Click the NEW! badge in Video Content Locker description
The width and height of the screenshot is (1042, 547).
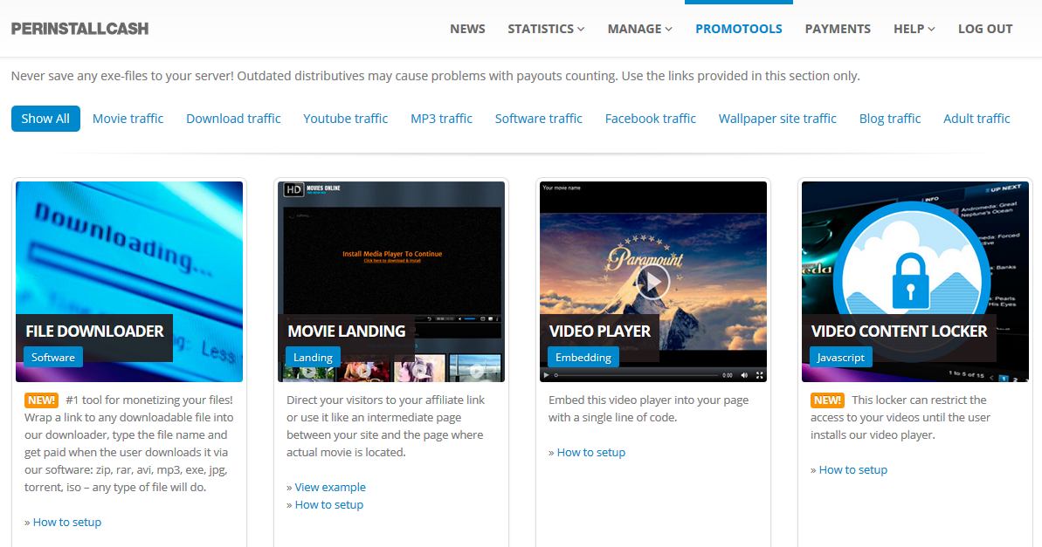point(827,400)
